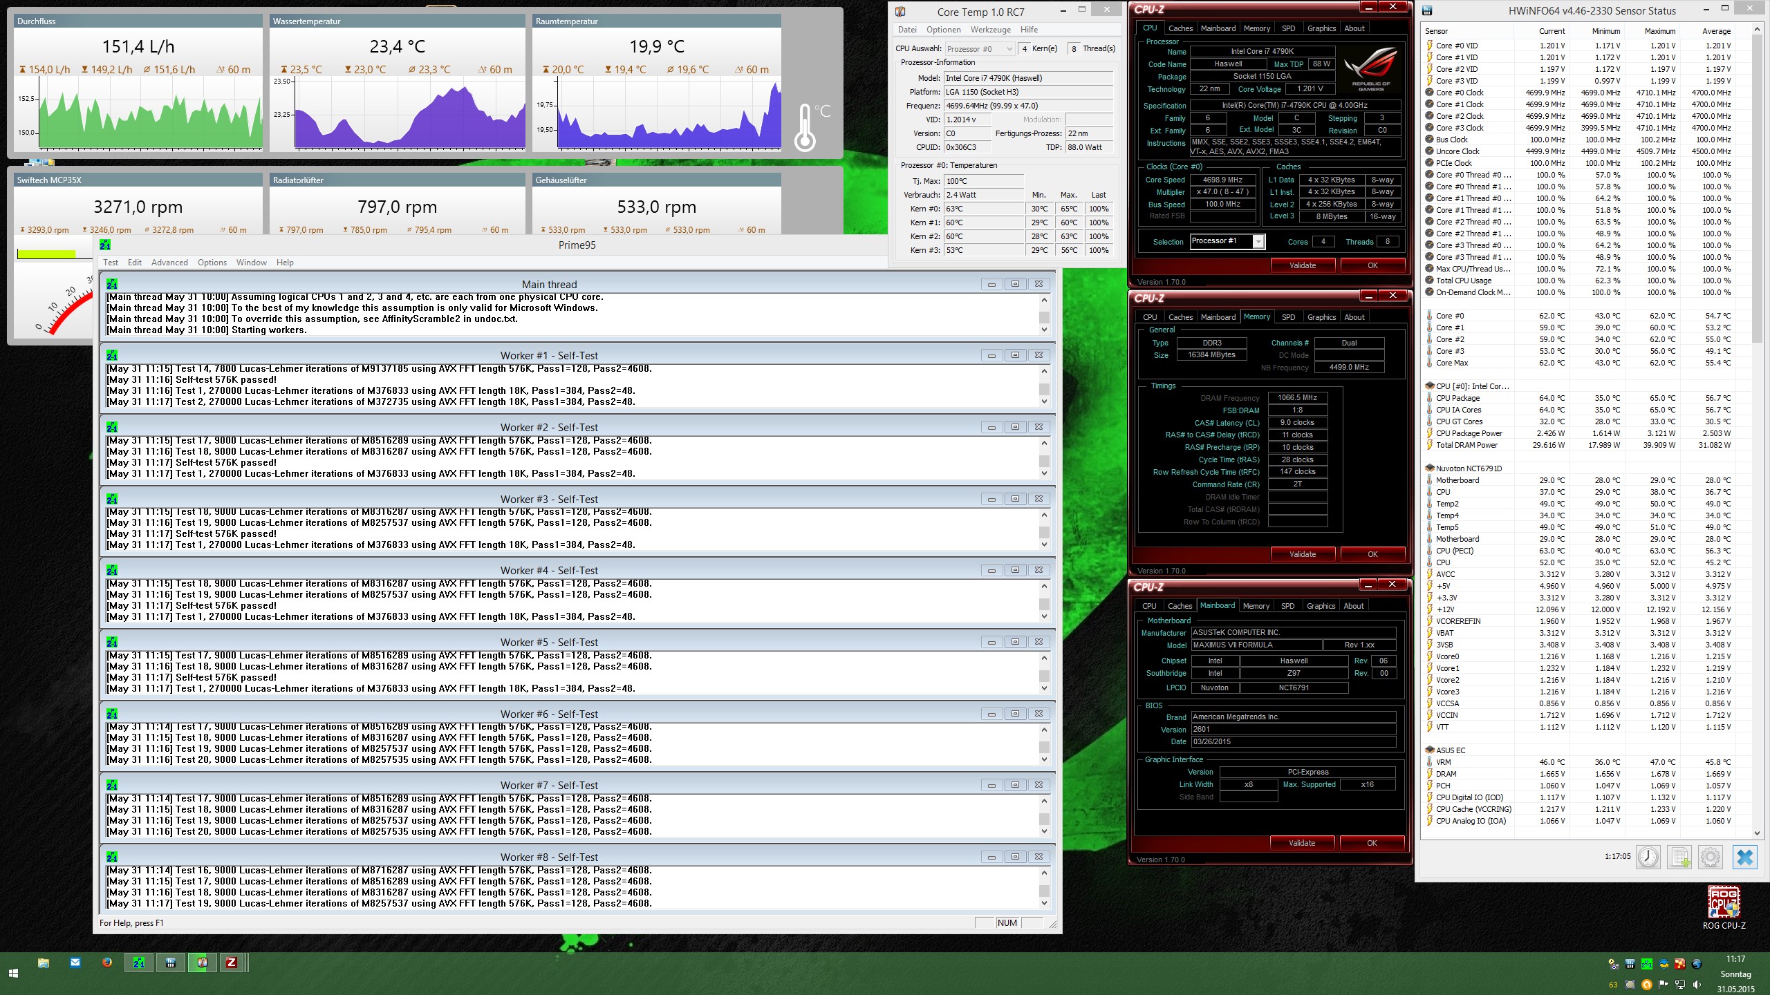
Task: Collapse the Nuvoton NCT6791D sensor group
Action: click(x=1430, y=468)
